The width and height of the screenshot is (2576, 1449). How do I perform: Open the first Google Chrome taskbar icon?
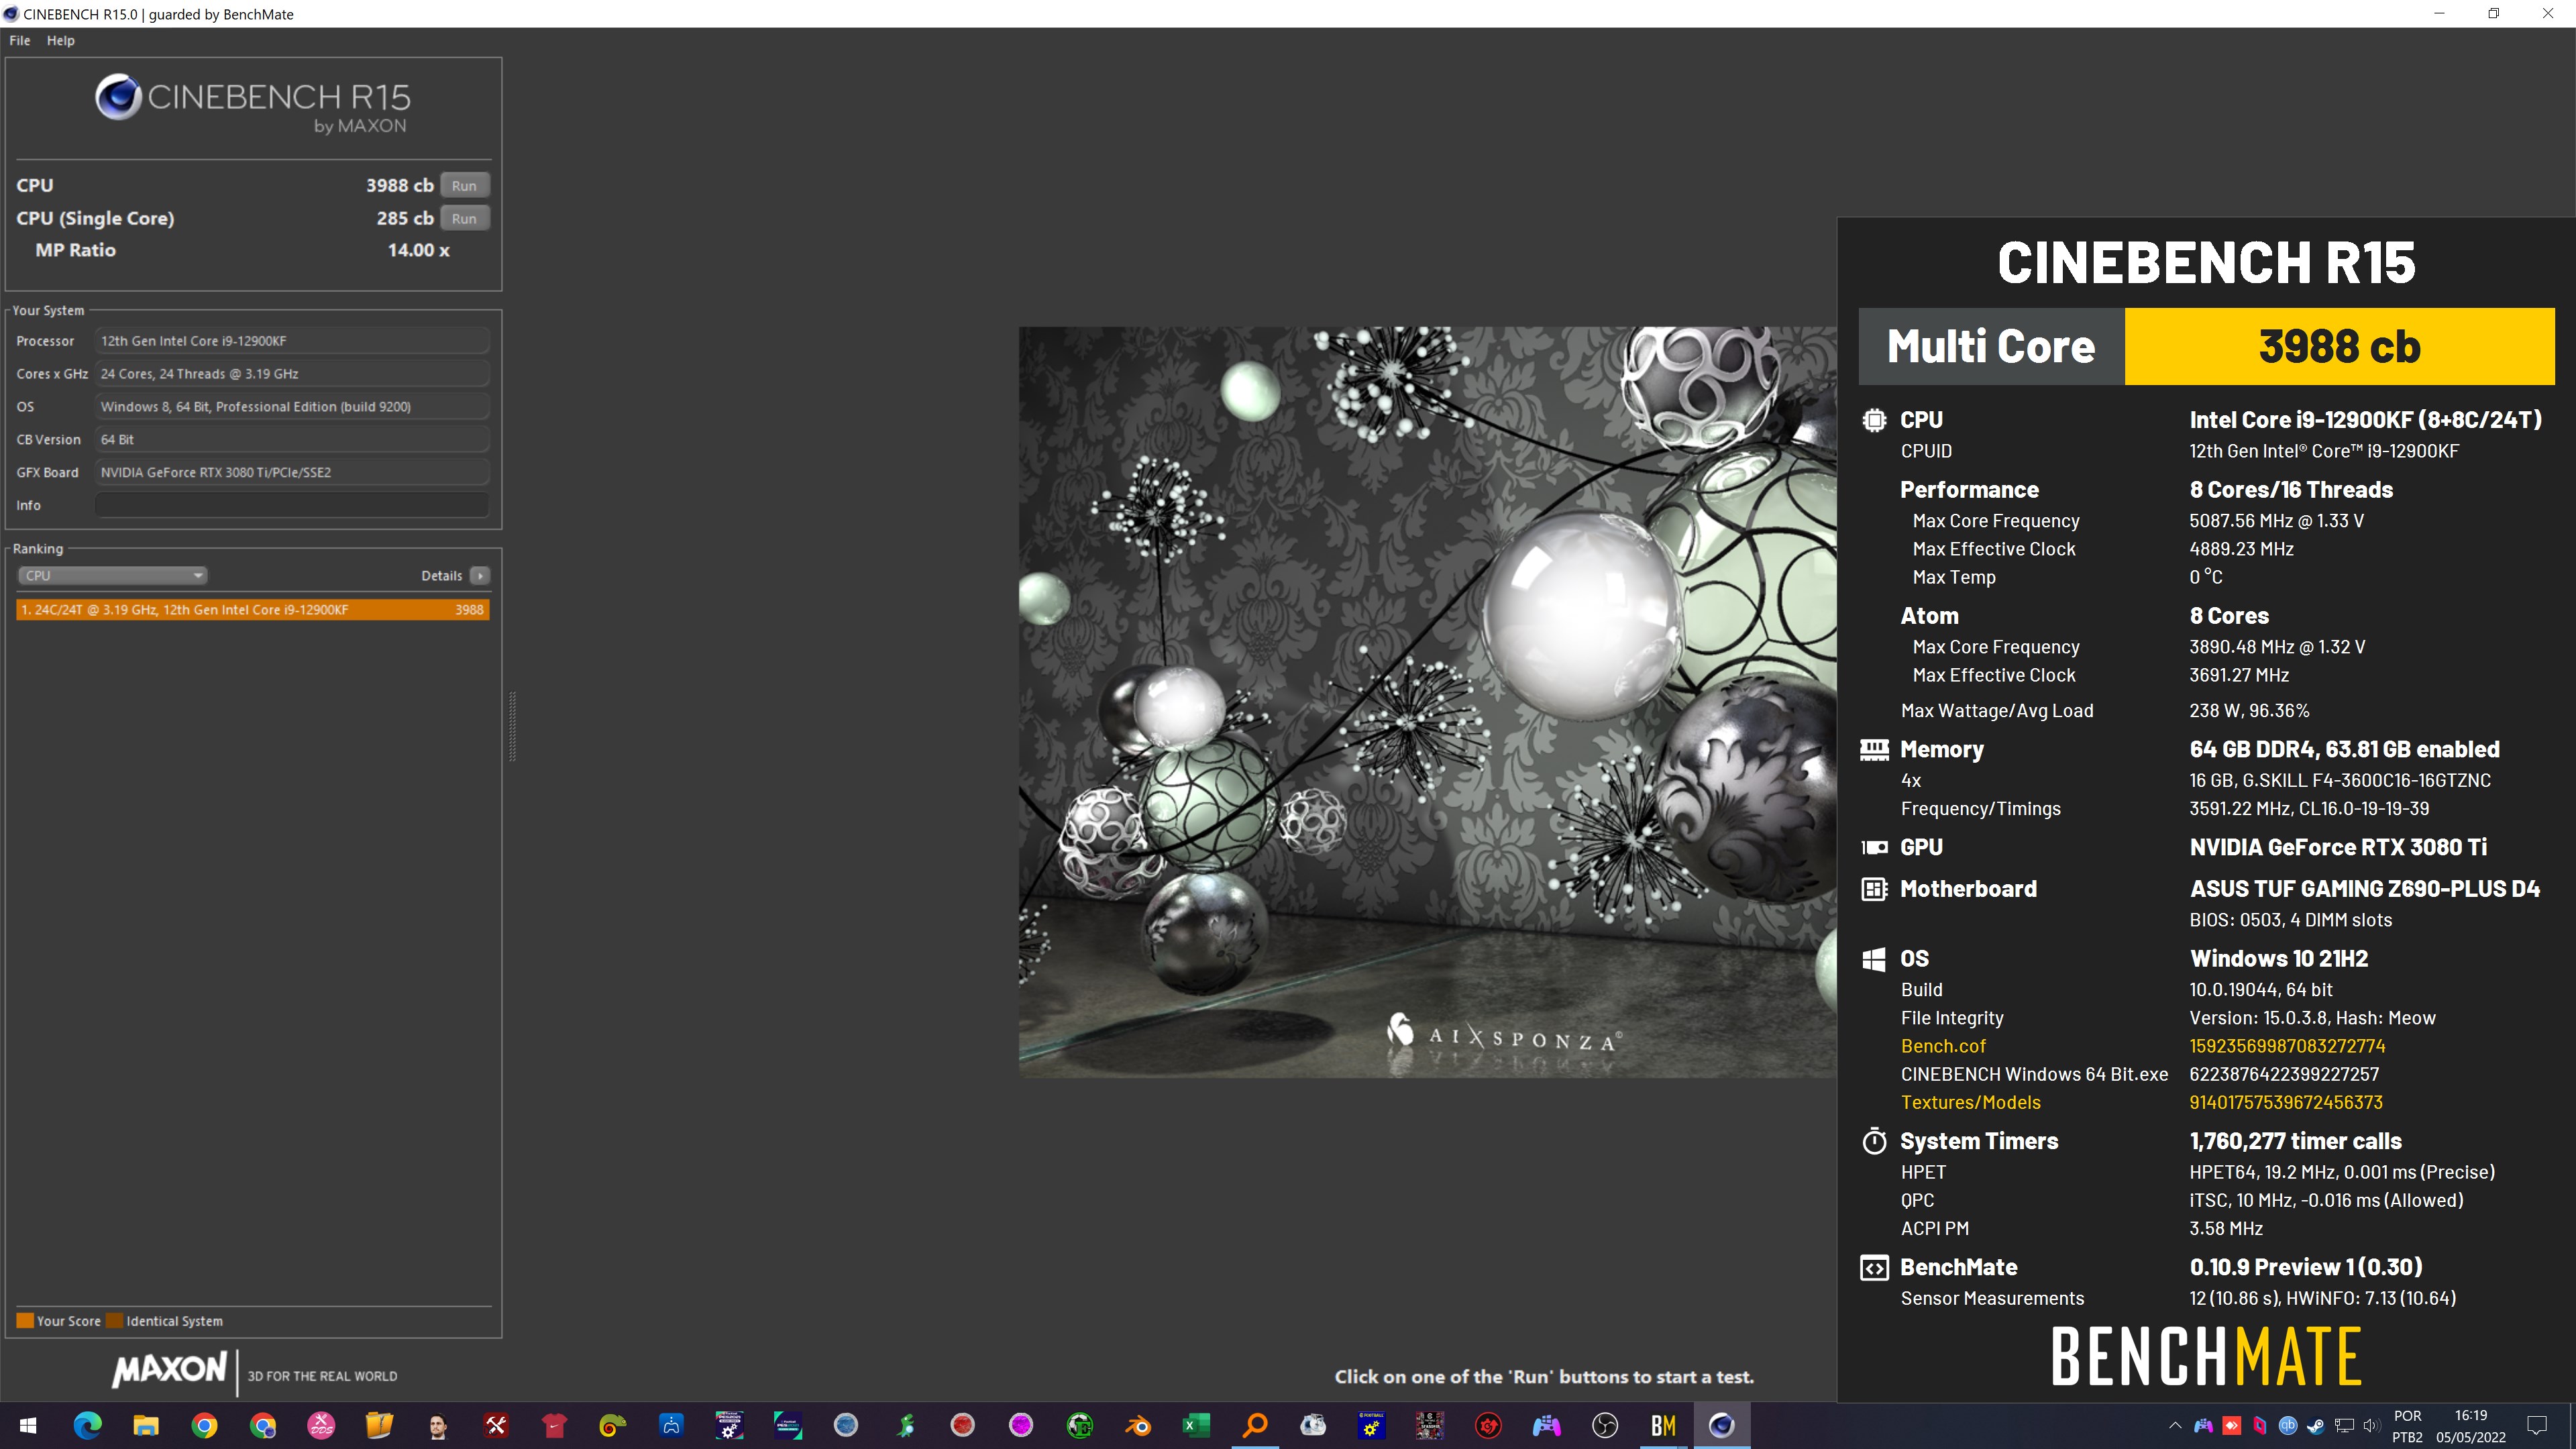click(x=204, y=1425)
